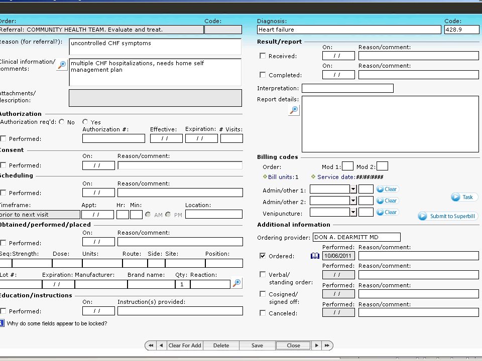Click the Delete button
The height and width of the screenshot is (361, 482).
coord(221,345)
